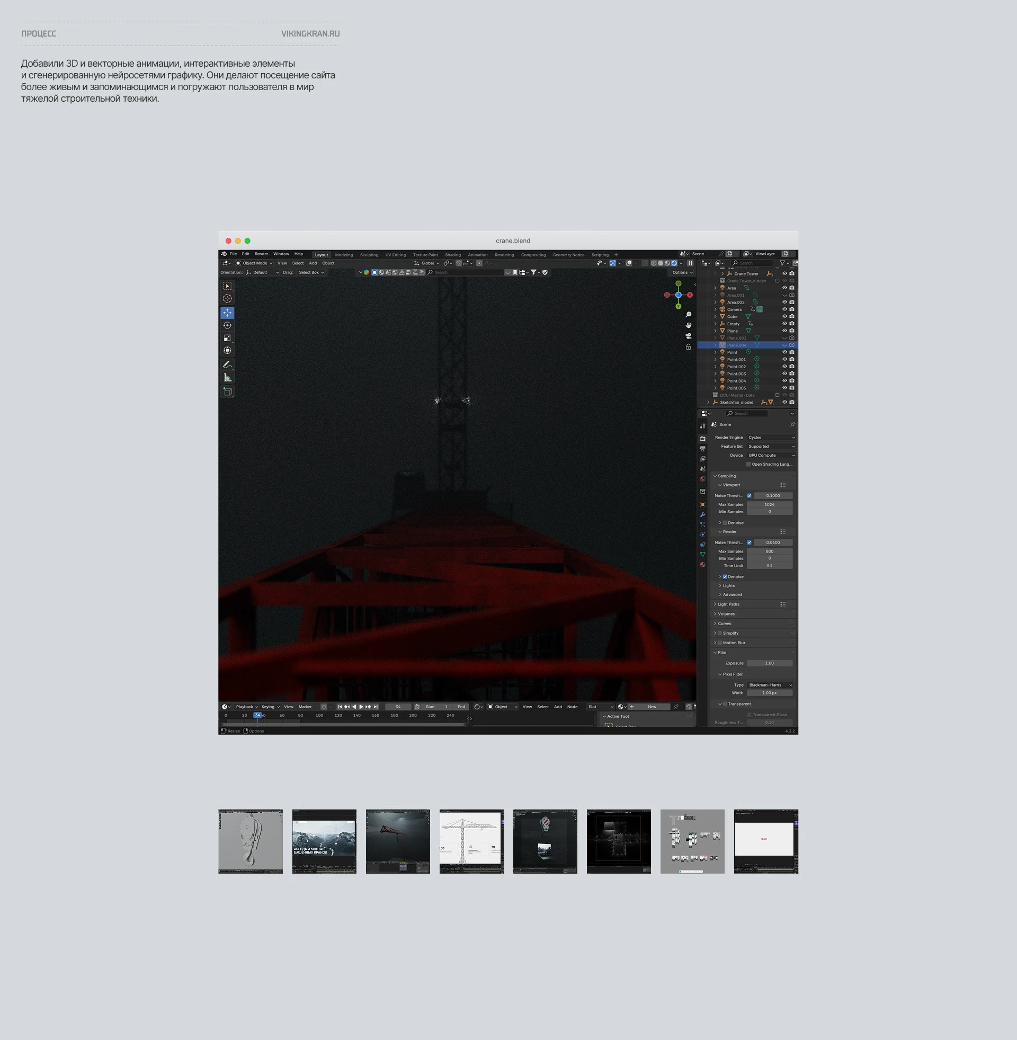Open the Render Engine Cycles dropdown

771,438
